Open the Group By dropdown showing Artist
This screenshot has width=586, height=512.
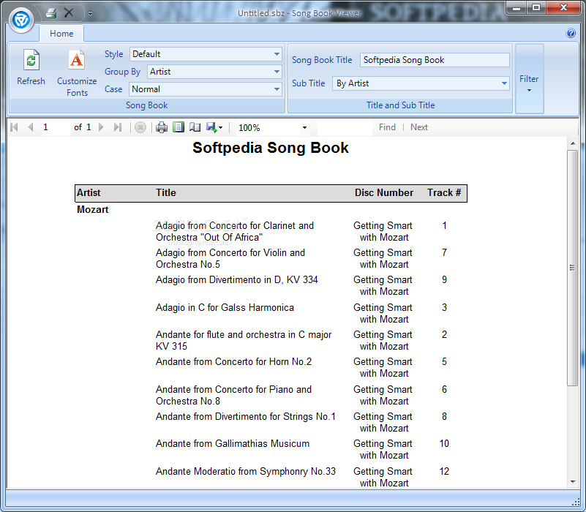(x=214, y=72)
